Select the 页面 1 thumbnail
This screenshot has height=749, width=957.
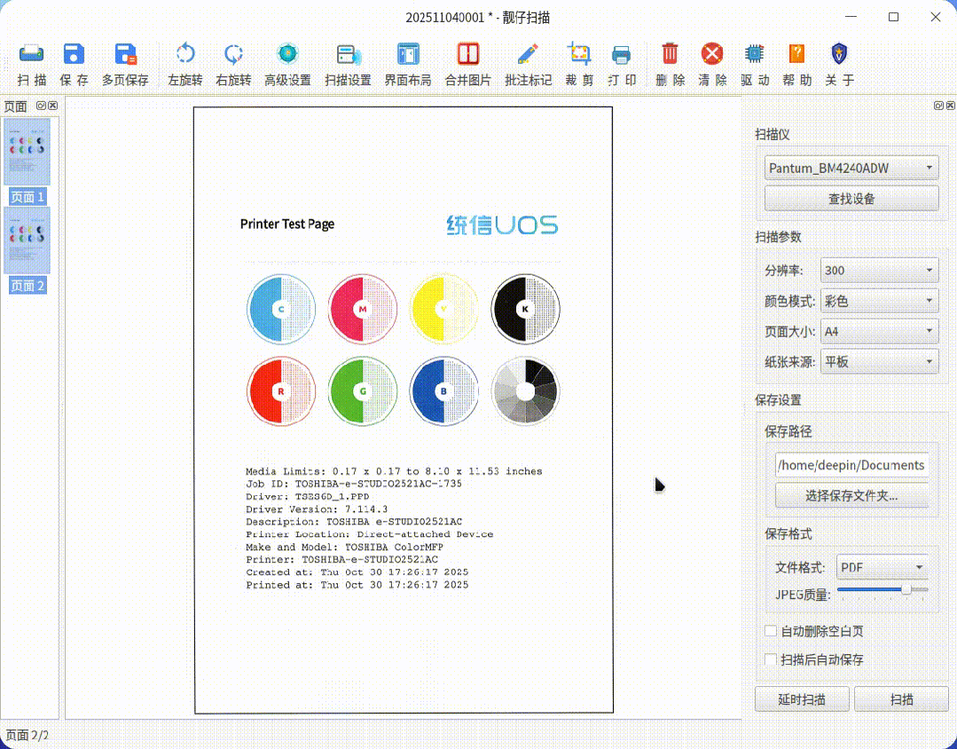[x=27, y=162]
